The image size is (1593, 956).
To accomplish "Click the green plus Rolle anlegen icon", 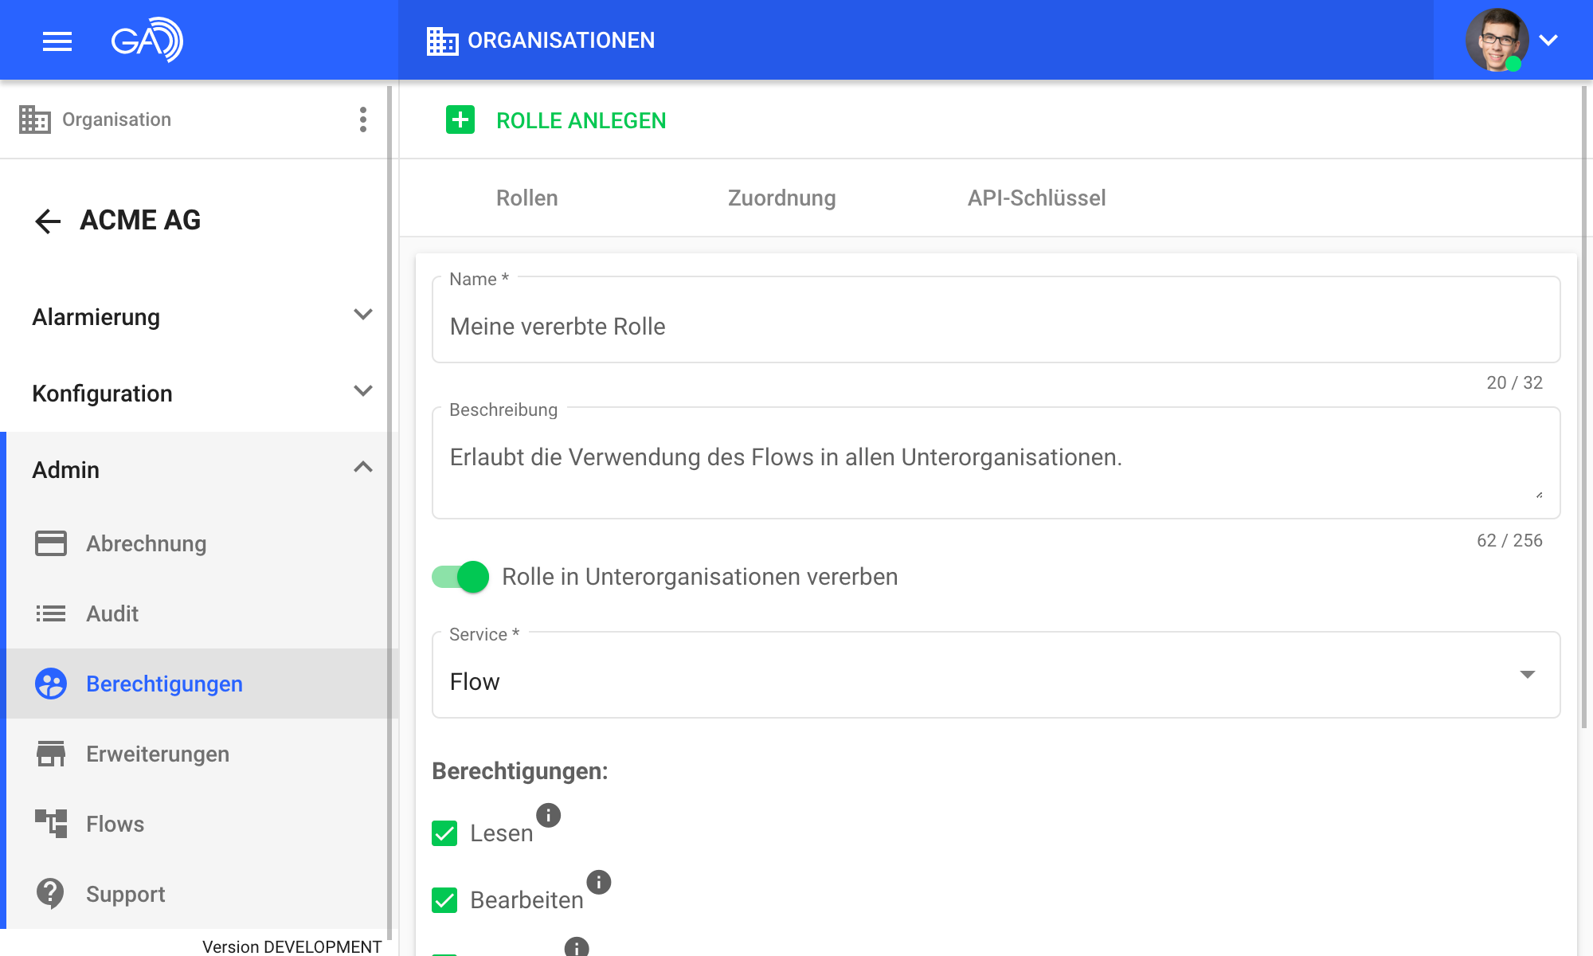I will point(460,120).
